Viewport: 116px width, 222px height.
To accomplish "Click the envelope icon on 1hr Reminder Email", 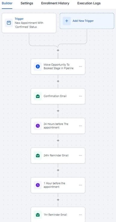I will pos(38,215).
